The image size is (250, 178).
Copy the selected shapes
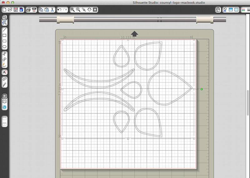pos(41,10)
